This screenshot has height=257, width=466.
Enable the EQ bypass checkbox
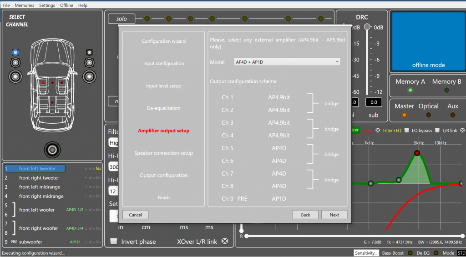[x=406, y=130]
